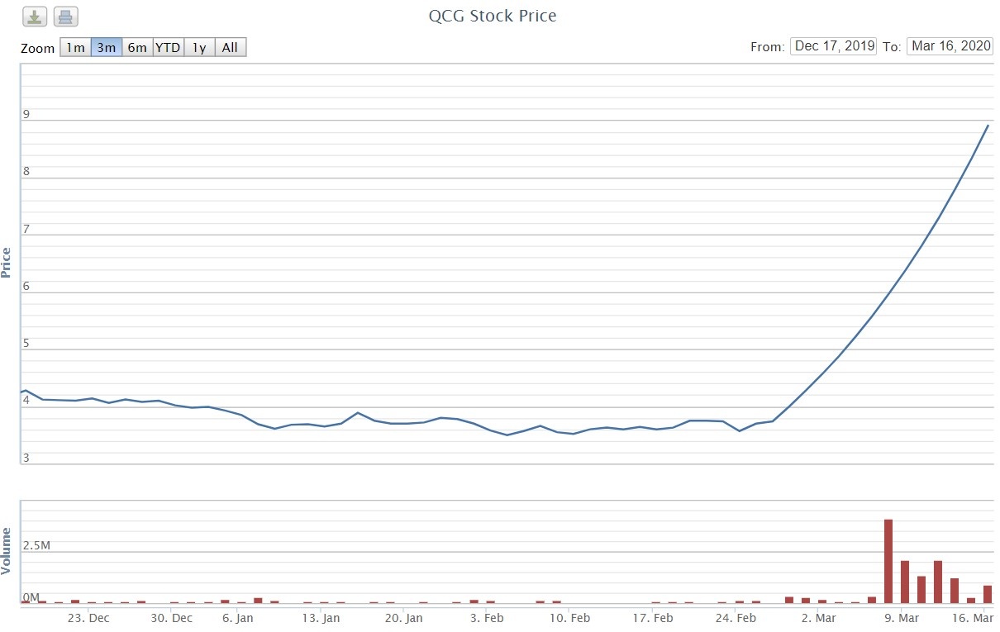Click the 23. Dec date axis label
The height and width of the screenshot is (632, 1000).
[88, 618]
